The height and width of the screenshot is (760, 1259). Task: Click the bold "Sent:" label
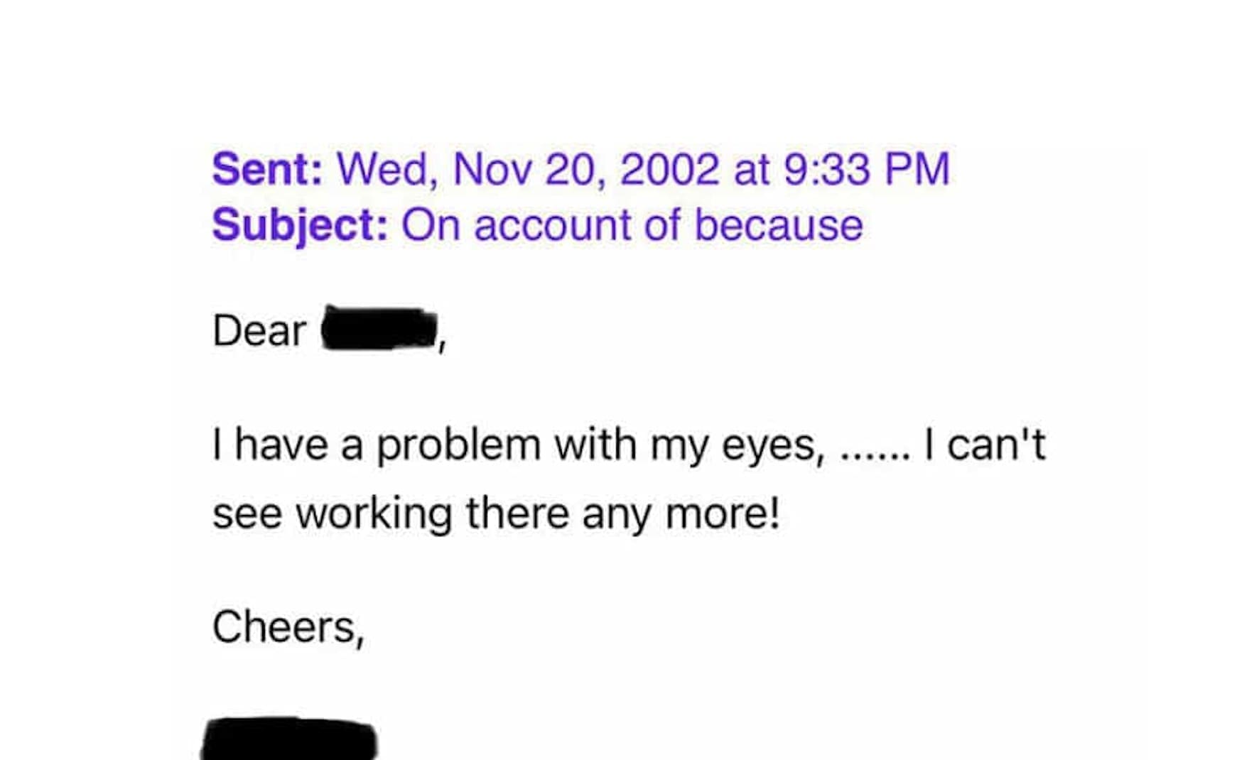[267, 169]
